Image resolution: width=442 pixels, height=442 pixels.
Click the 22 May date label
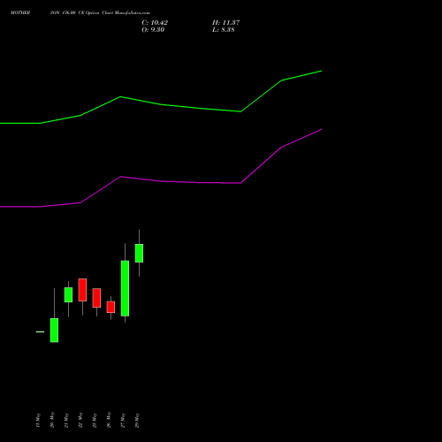tap(80, 420)
